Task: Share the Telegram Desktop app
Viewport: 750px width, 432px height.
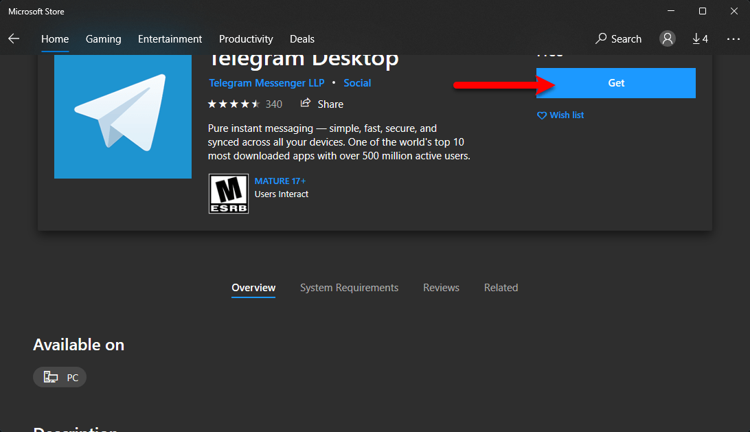Action: coord(322,104)
